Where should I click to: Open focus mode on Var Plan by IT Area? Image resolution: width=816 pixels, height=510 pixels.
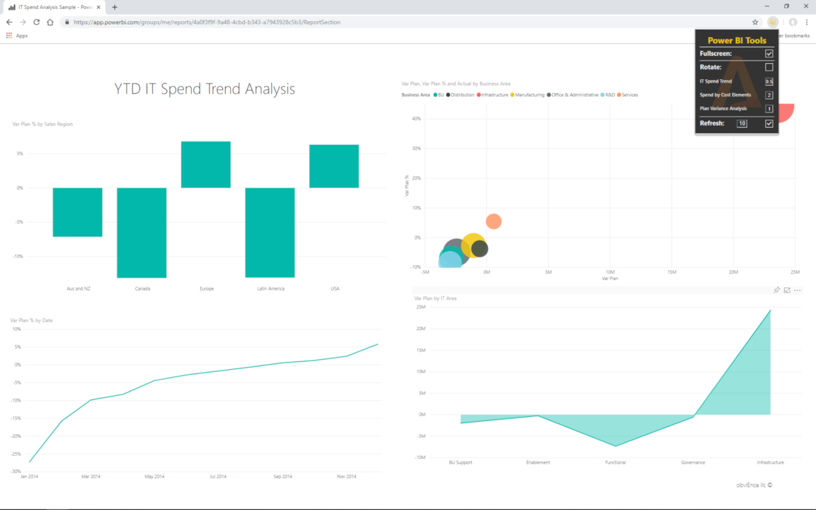pyautogui.click(x=787, y=290)
